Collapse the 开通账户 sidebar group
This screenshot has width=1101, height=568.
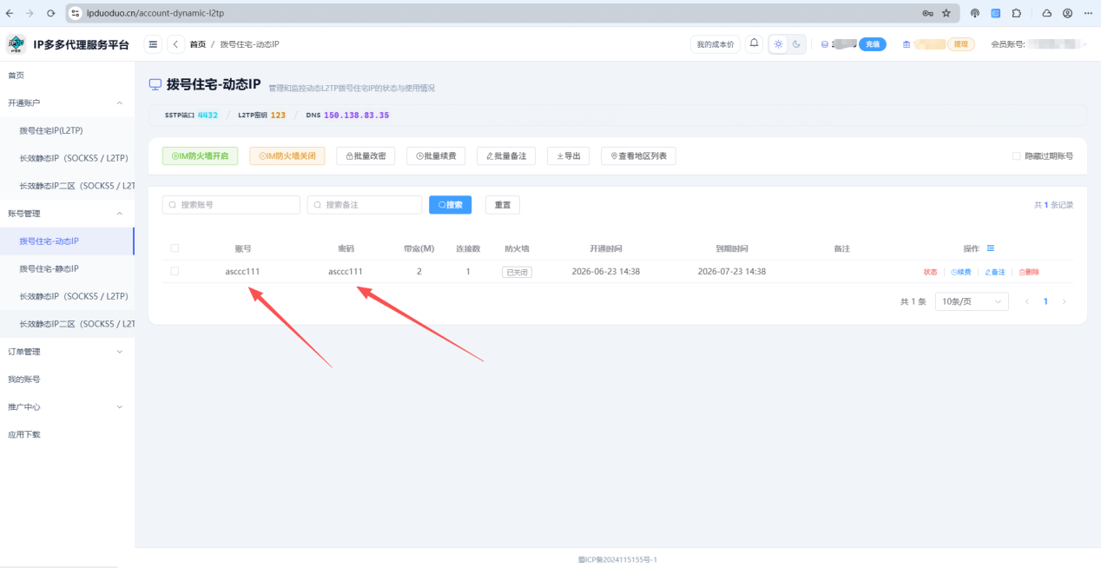[x=67, y=102]
